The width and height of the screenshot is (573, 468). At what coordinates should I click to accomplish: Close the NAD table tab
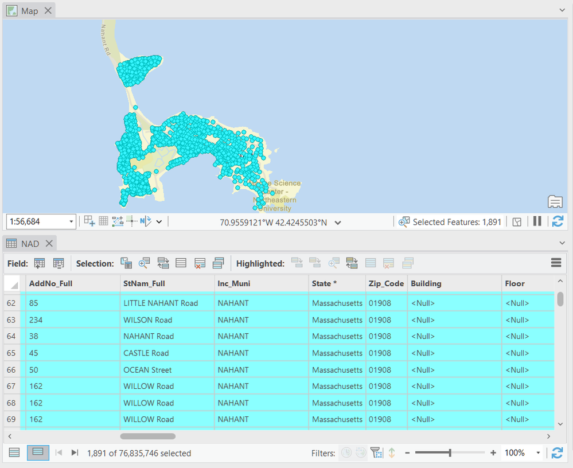point(49,244)
